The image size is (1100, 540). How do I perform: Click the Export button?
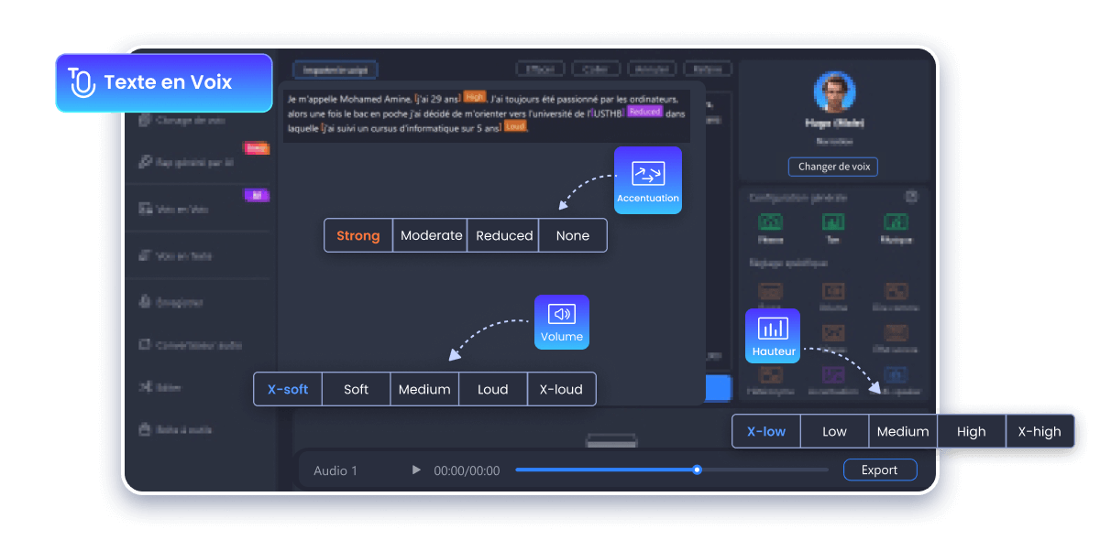(879, 470)
